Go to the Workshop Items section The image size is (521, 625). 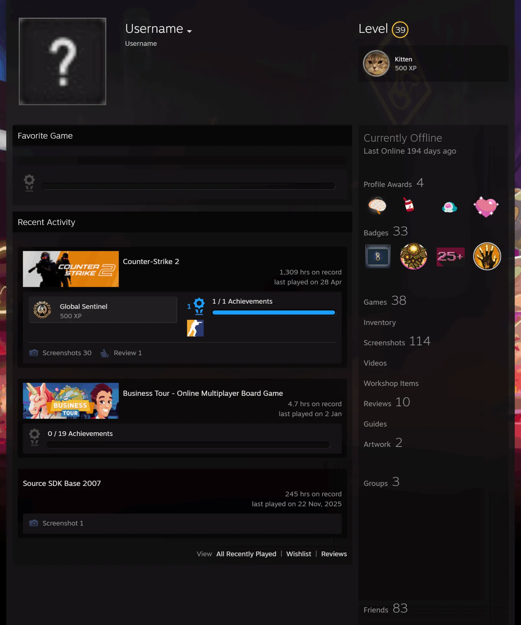coord(391,383)
